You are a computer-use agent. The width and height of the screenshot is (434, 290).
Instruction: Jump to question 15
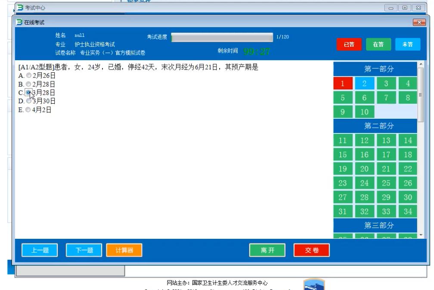(x=343, y=154)
